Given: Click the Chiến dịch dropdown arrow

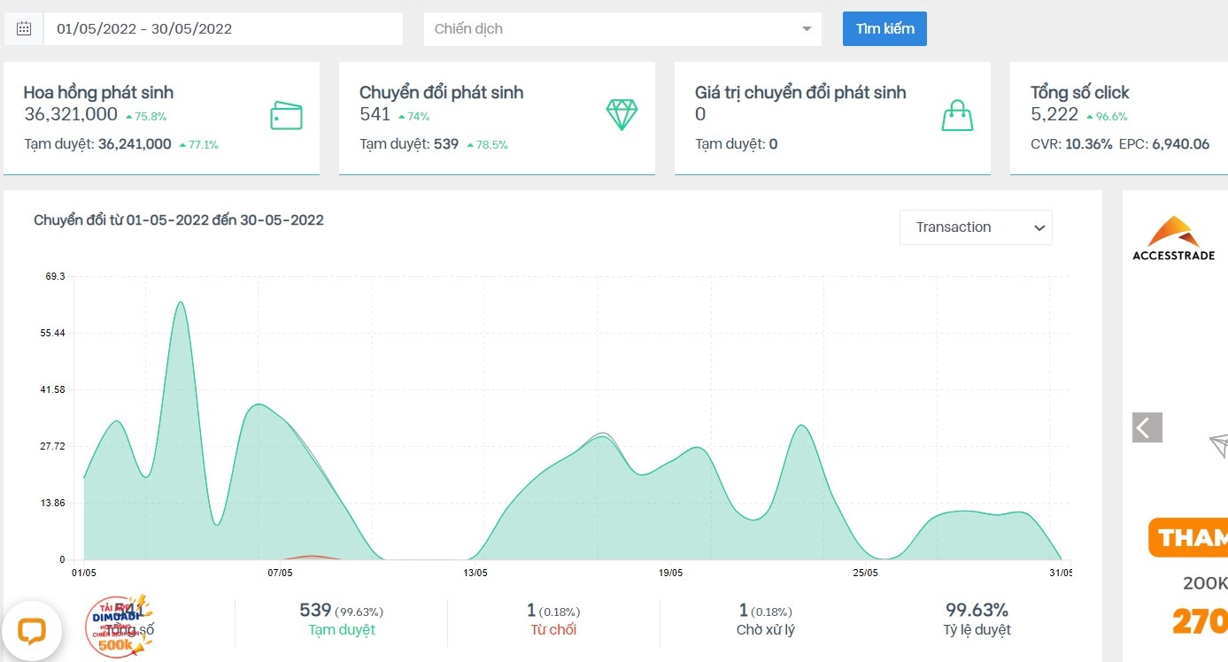Looking at the screenshot, I should 807,29.
